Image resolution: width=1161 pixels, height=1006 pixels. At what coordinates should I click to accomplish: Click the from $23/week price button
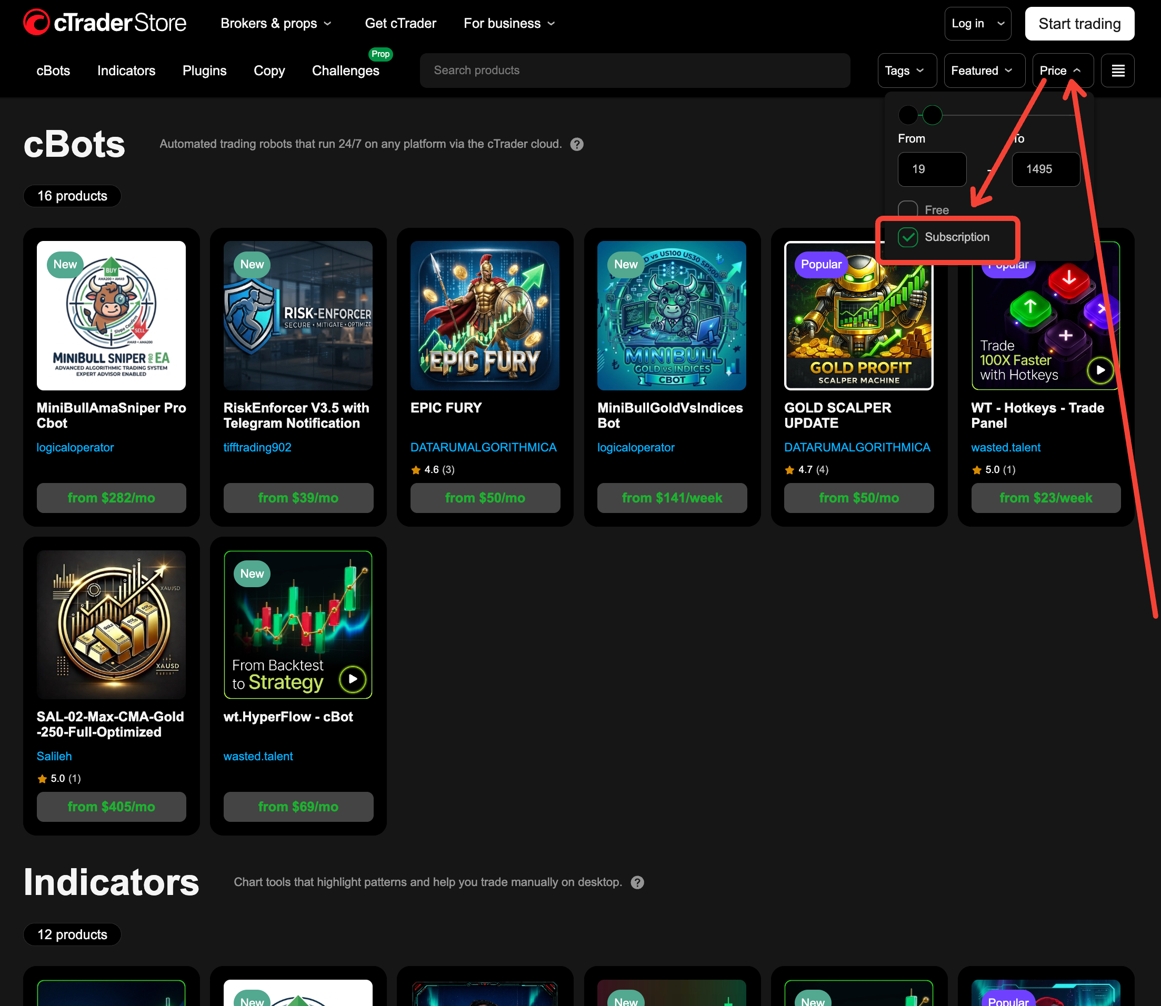pos(1046,498)
